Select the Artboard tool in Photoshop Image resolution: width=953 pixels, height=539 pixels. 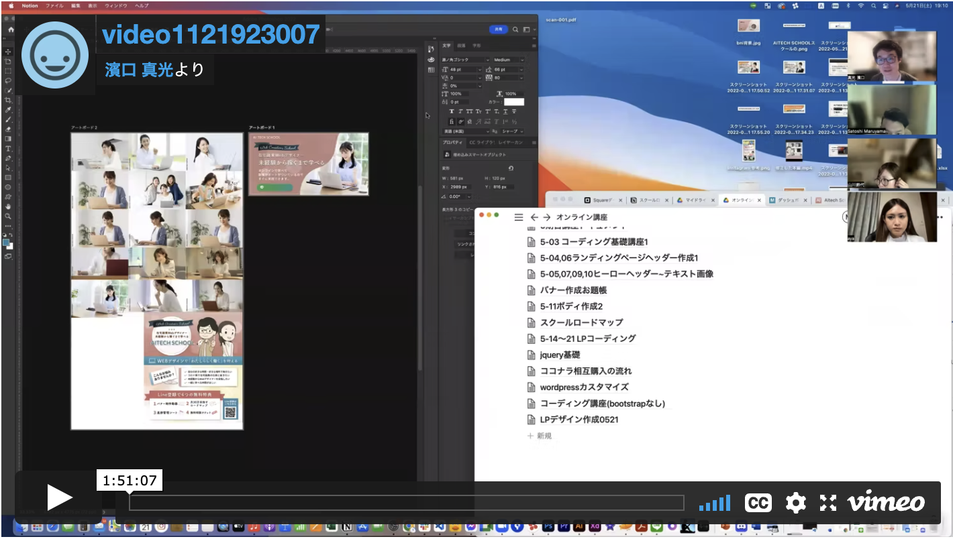8,61
